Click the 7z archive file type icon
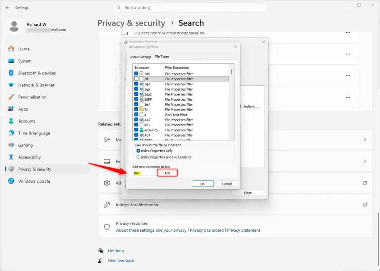The width and height of the screenshot is (380, 271). pos(141,110)
